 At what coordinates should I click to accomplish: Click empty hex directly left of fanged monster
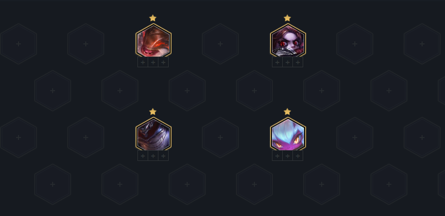coord(86,44)
